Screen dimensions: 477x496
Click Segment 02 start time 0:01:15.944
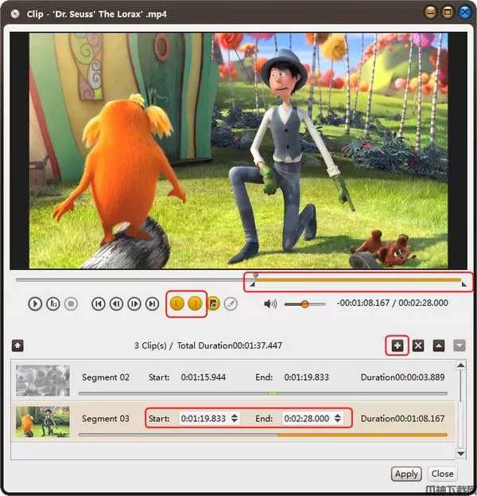203,377
